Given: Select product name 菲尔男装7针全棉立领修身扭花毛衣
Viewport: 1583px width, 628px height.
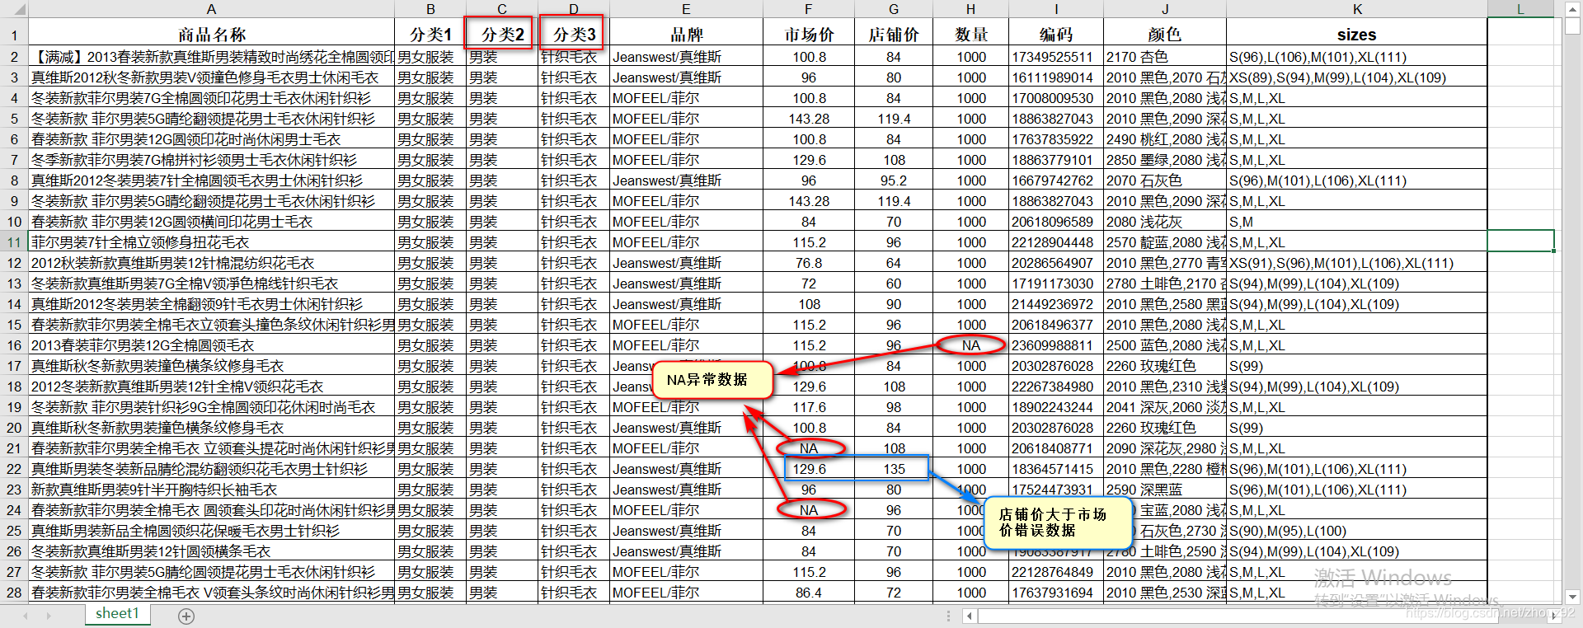Looking at the screenshot, I should [x=211, y=242].
